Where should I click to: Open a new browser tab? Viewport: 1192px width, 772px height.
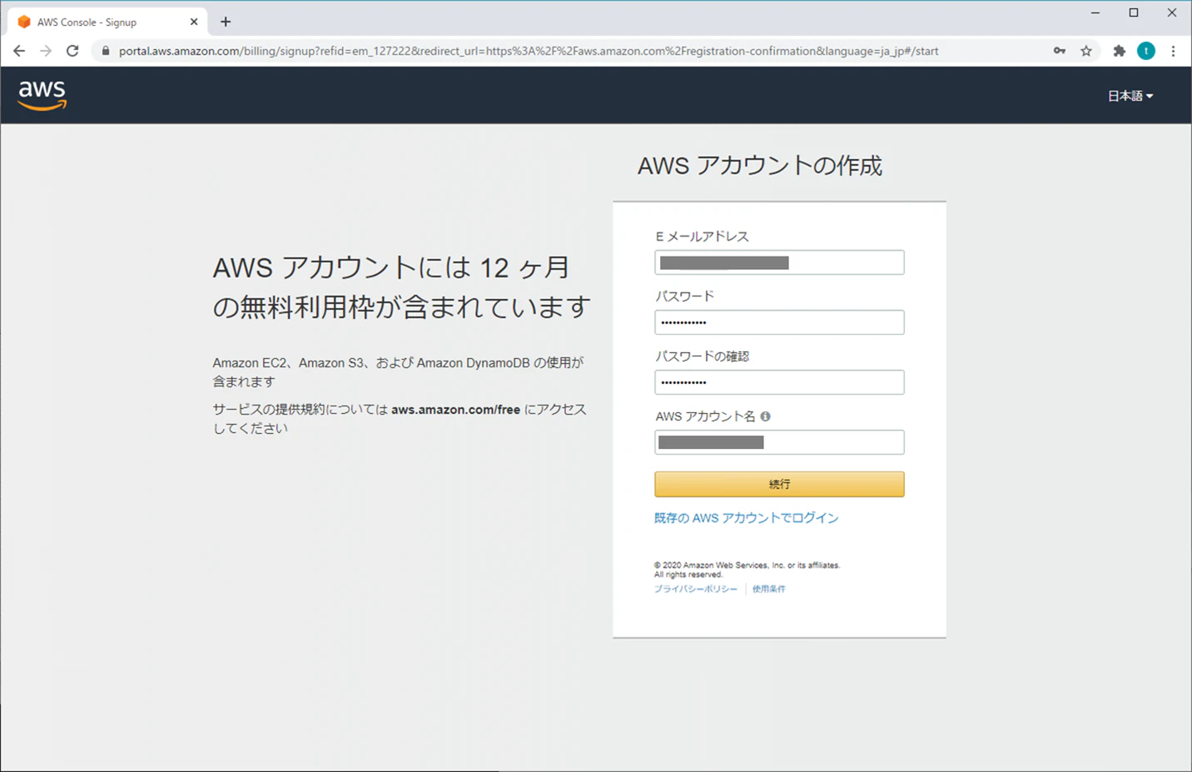pos(226,22)
